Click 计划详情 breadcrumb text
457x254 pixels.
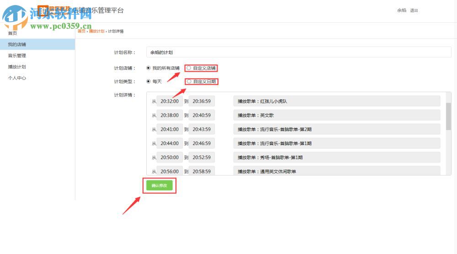tap(116, 31)
